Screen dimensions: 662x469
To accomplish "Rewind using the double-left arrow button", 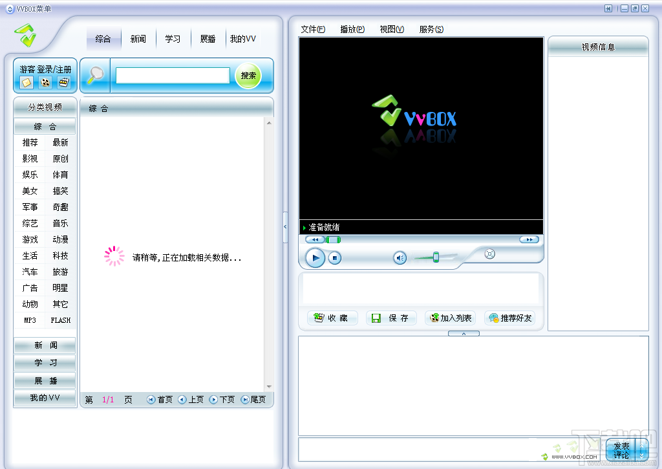I will [315, 239].
